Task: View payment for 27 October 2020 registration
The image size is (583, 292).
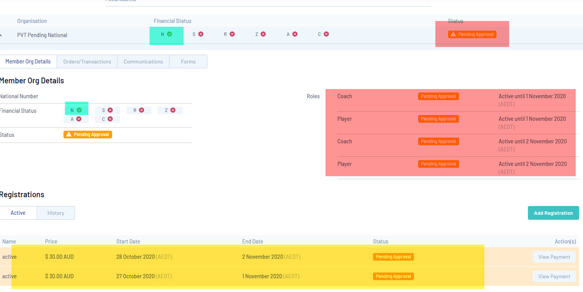Action: tap(554, 276)
